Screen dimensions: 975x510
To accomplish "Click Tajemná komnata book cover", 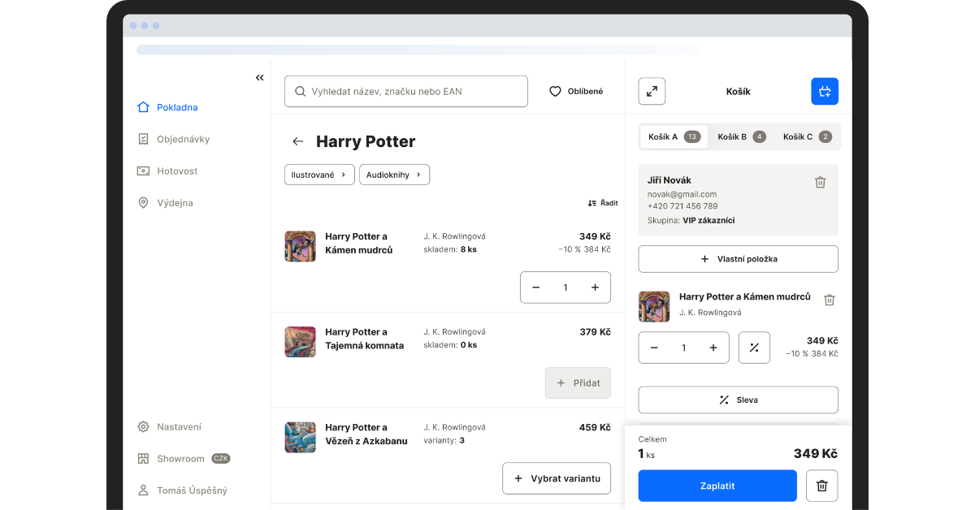I will click(x=300, y=342).
